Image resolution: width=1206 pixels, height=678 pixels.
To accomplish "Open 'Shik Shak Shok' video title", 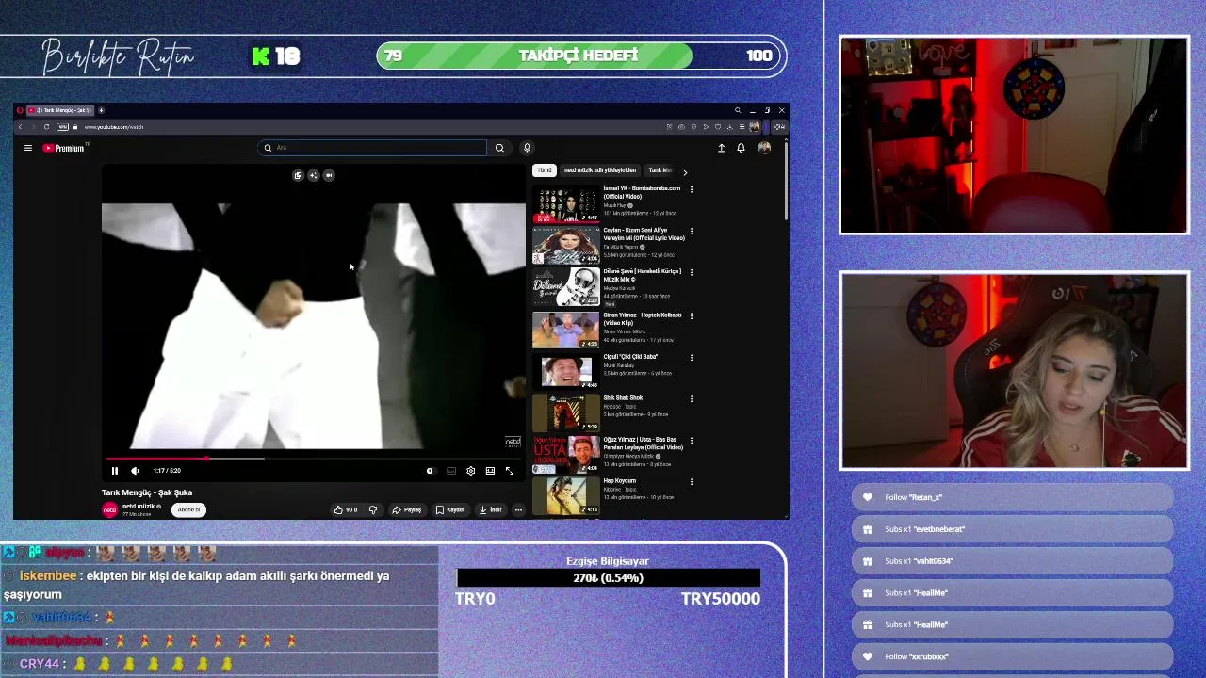I will coord(623,398).
